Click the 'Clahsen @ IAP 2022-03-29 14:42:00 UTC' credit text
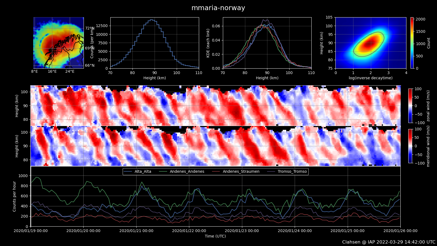This screenshot has height=246, width=437. tap(389, 242)
